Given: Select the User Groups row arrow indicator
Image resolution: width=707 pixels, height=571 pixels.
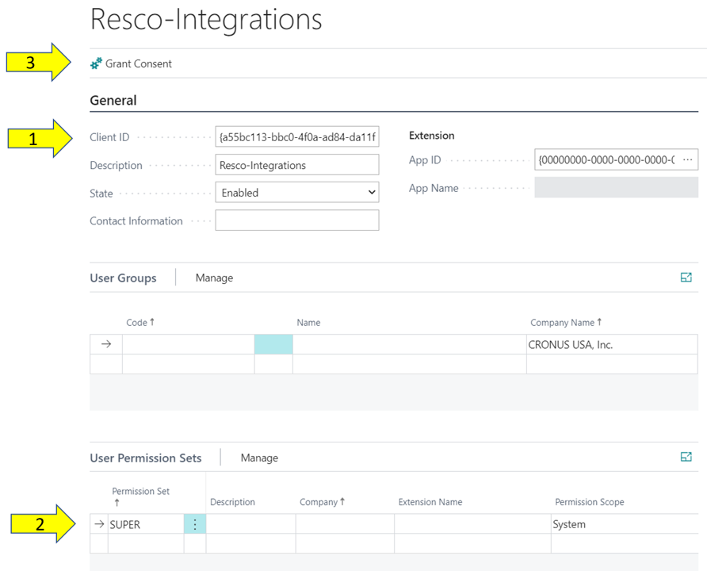Looking at the screenshot, I should (106, 344).
